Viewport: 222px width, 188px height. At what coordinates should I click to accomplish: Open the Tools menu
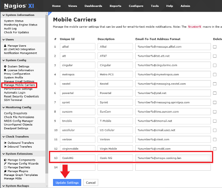[155, 6]
